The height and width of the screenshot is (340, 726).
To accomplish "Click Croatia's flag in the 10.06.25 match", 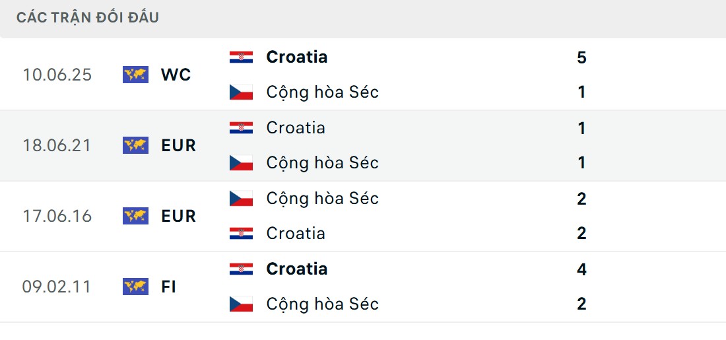I will pyautogui.click(x=242, y=57).
